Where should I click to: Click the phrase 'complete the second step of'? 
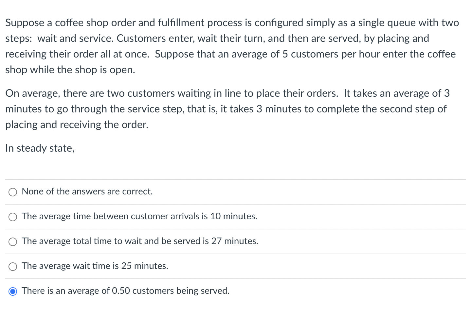pos(381,109)
